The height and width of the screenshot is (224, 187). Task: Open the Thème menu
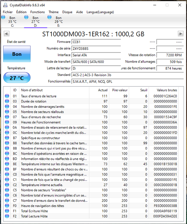(53, 12)
